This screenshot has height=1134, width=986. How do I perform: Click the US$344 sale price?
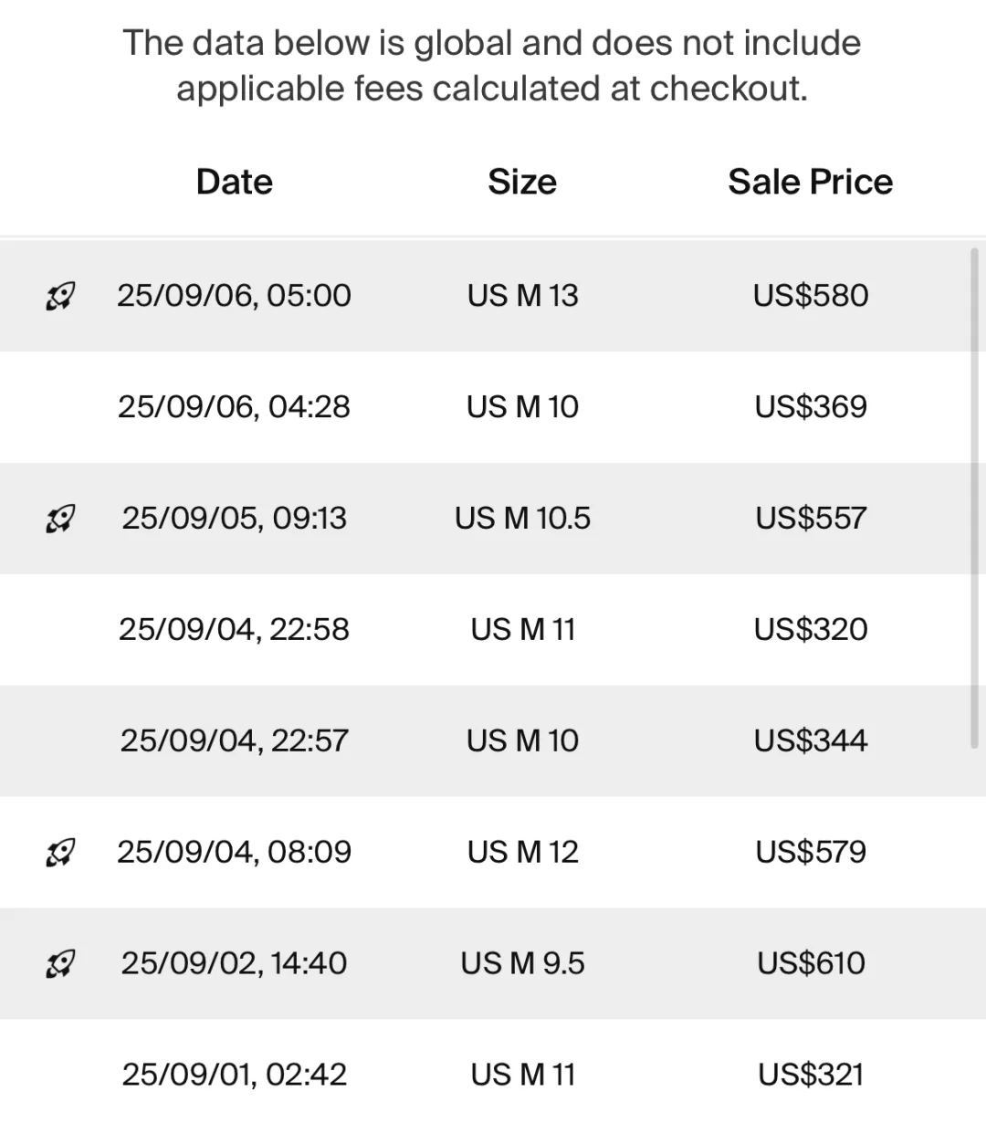coord(810,740)
